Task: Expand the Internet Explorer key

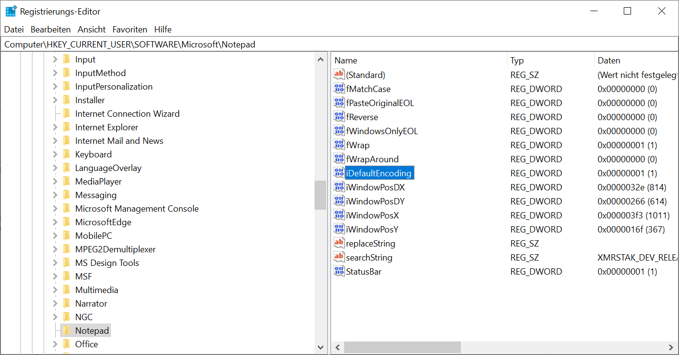Action: point(55,127)
